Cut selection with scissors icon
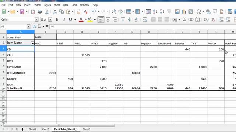Viewport: 236px width, 132px height. click(x=55, y=11)
